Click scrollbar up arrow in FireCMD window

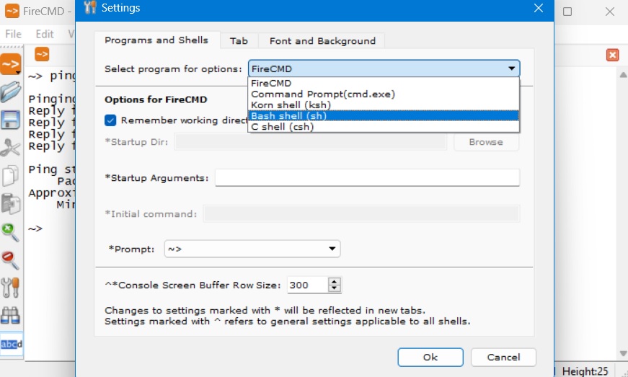pyautogui.click(x=623, y=75)
